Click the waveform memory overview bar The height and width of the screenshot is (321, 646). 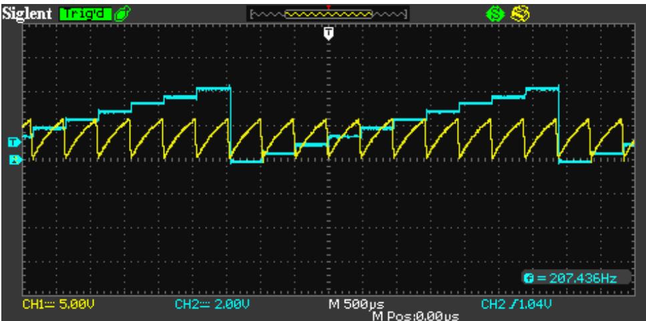(328, 13)
